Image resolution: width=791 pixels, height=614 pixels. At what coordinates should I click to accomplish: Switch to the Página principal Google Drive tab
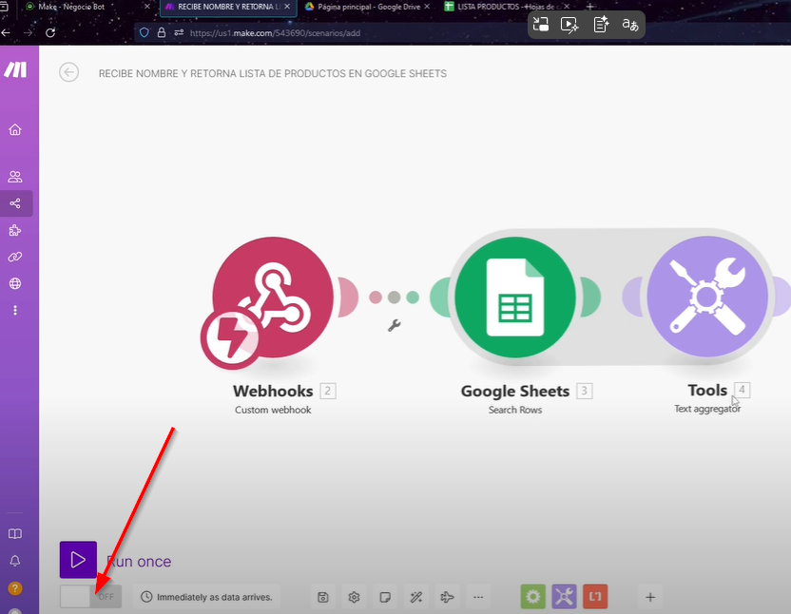point(369,7)
